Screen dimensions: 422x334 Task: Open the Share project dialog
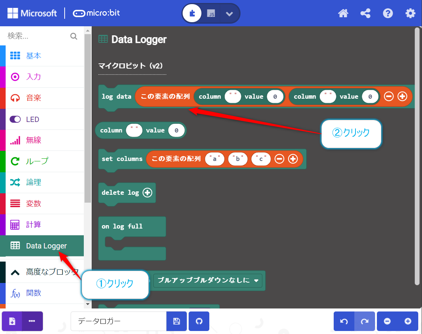[365, 13]
